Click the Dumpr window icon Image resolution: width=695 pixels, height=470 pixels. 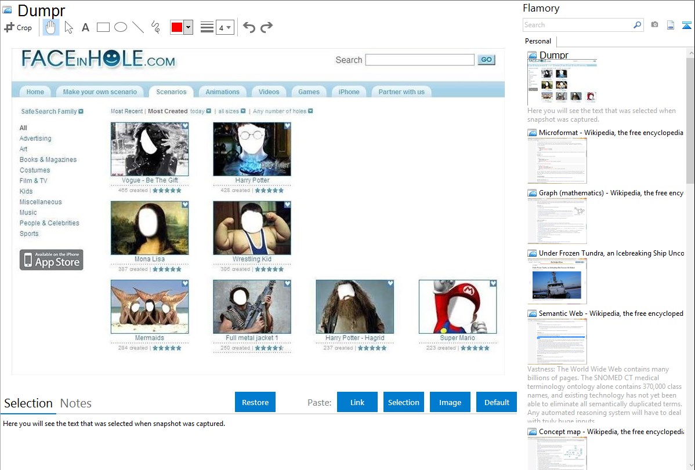click(x=8, y=10)
